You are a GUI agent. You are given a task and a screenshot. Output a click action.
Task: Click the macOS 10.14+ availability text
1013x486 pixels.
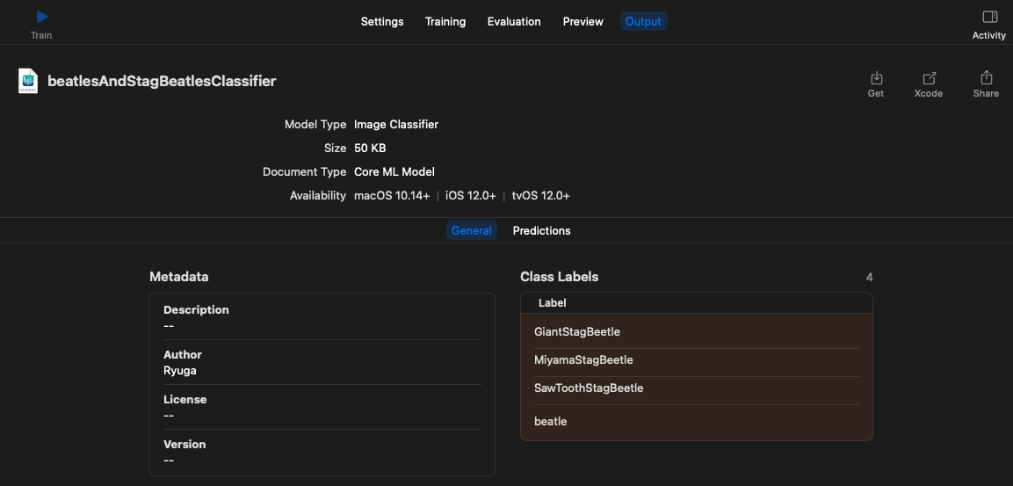coord(392,195)
